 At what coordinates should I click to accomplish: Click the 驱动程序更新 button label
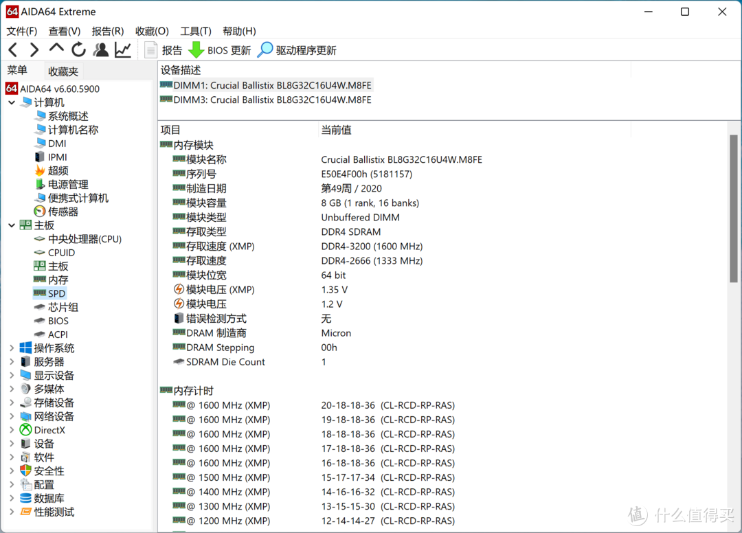point(306,50)
